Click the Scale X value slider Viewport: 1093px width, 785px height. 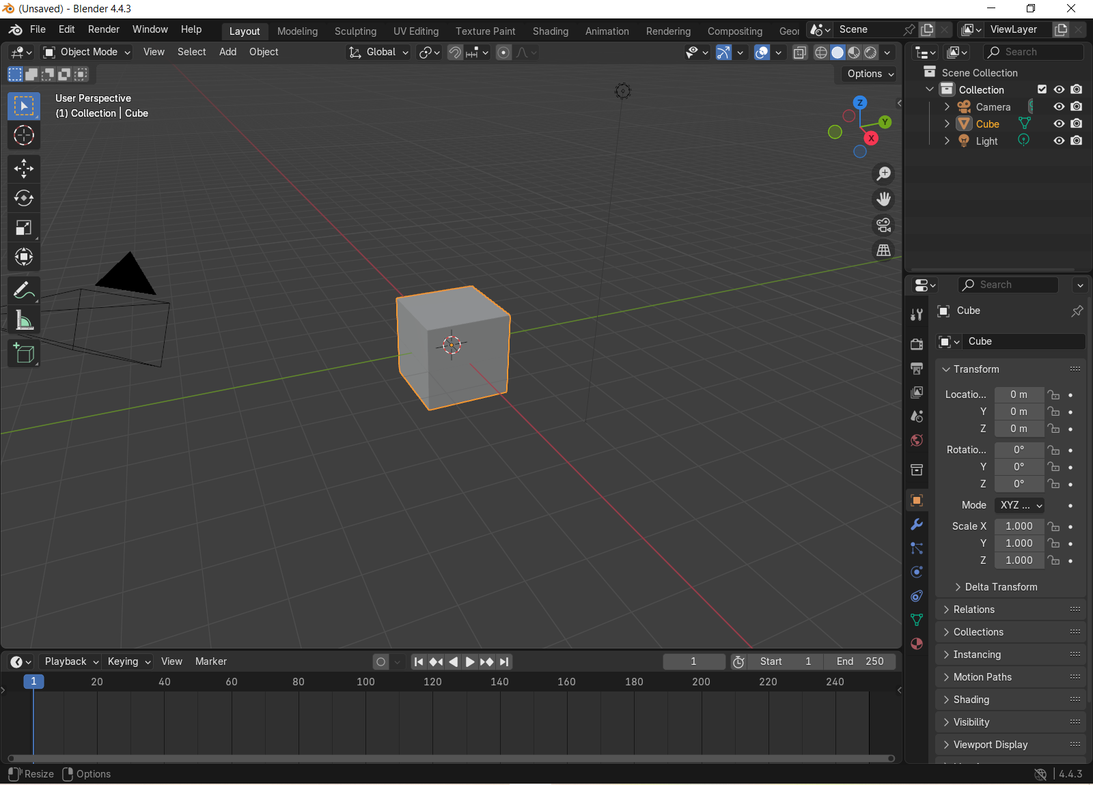pyautogui.click(x=1019, y=526)
